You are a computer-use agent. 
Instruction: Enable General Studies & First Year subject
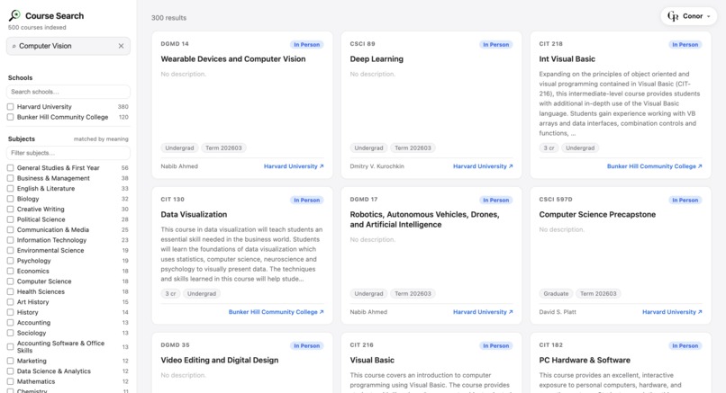click(x=10, y=168)
